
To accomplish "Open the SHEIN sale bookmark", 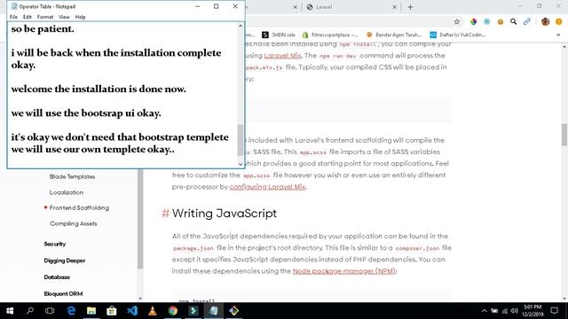I will 279,35.
